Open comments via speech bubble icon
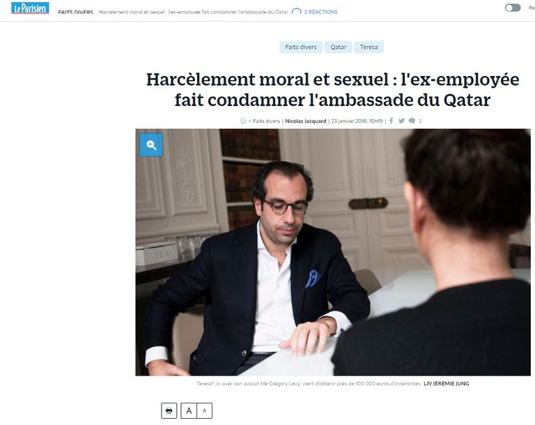 click(412, 121)
